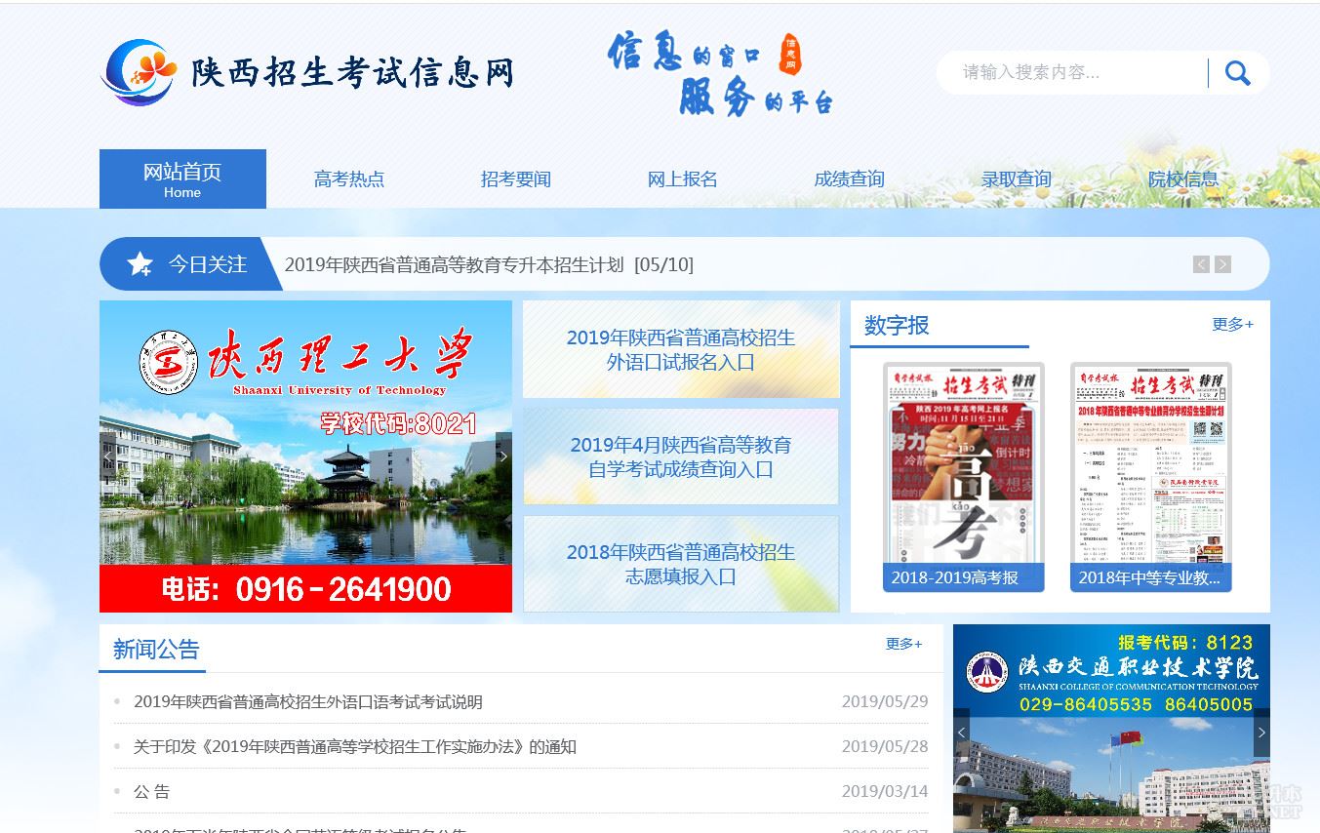Open the 2018年中等专业教 newspaper thumbnail
This screenshot has width=1320, height=833.
1151,477
